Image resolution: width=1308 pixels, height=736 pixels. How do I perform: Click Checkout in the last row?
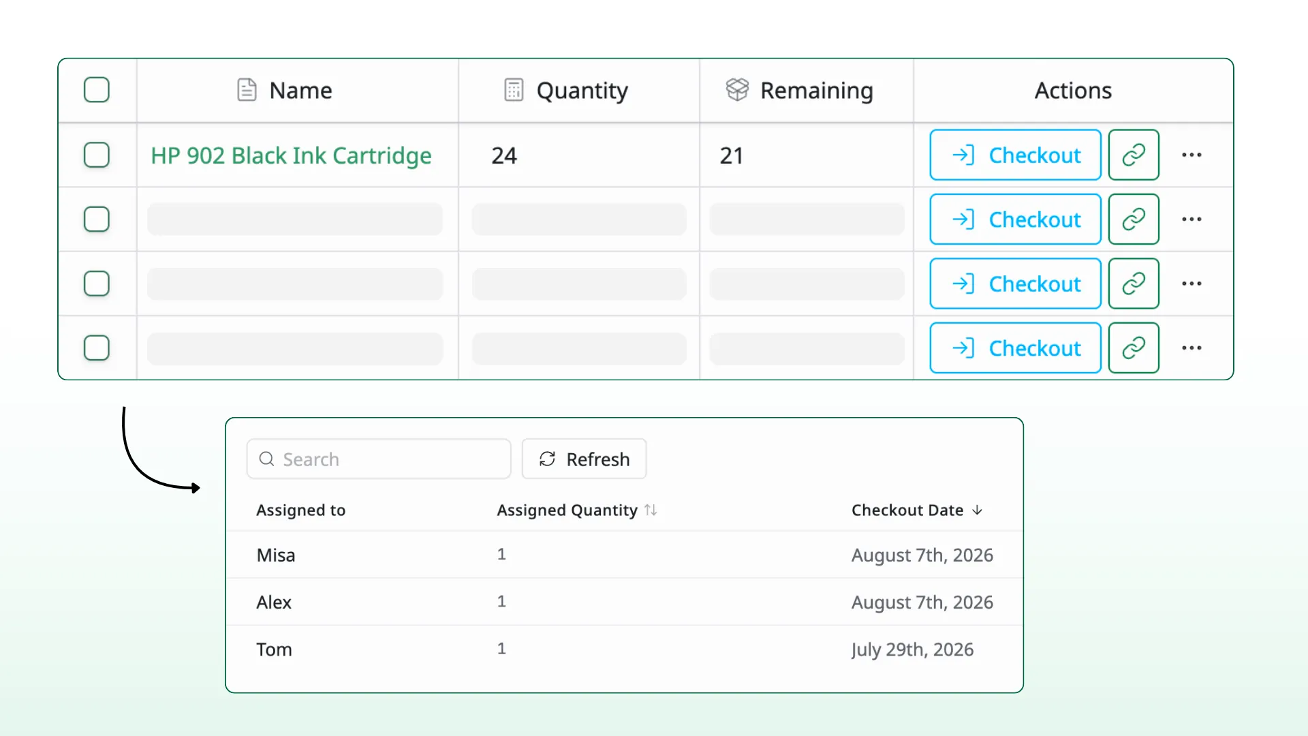pos(1015,348)
